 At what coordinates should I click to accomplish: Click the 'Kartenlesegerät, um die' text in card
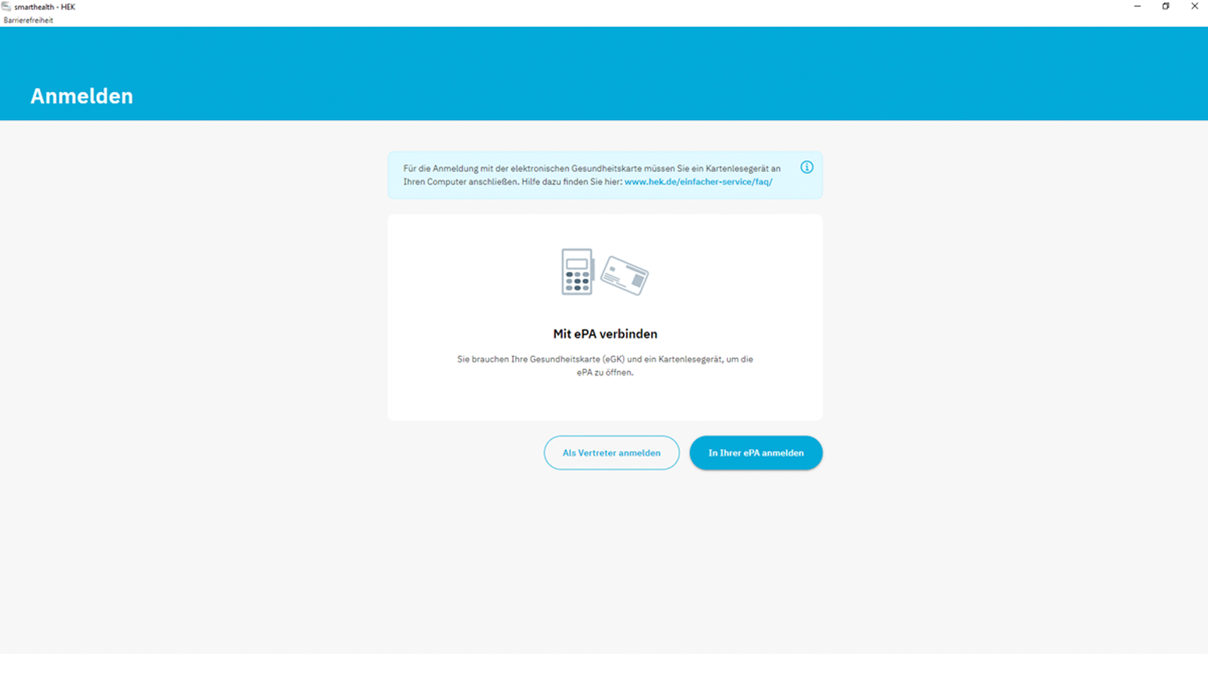coord(705,359)
